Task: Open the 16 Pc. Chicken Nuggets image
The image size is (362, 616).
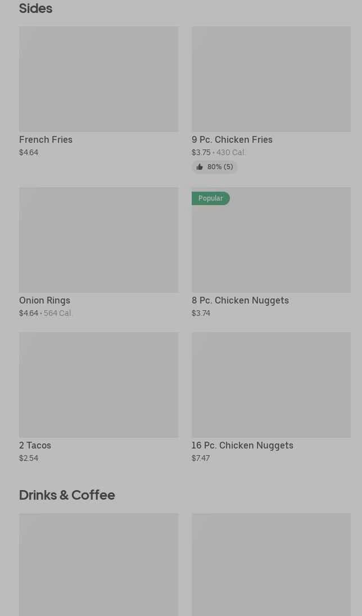Action: point(271,385)
